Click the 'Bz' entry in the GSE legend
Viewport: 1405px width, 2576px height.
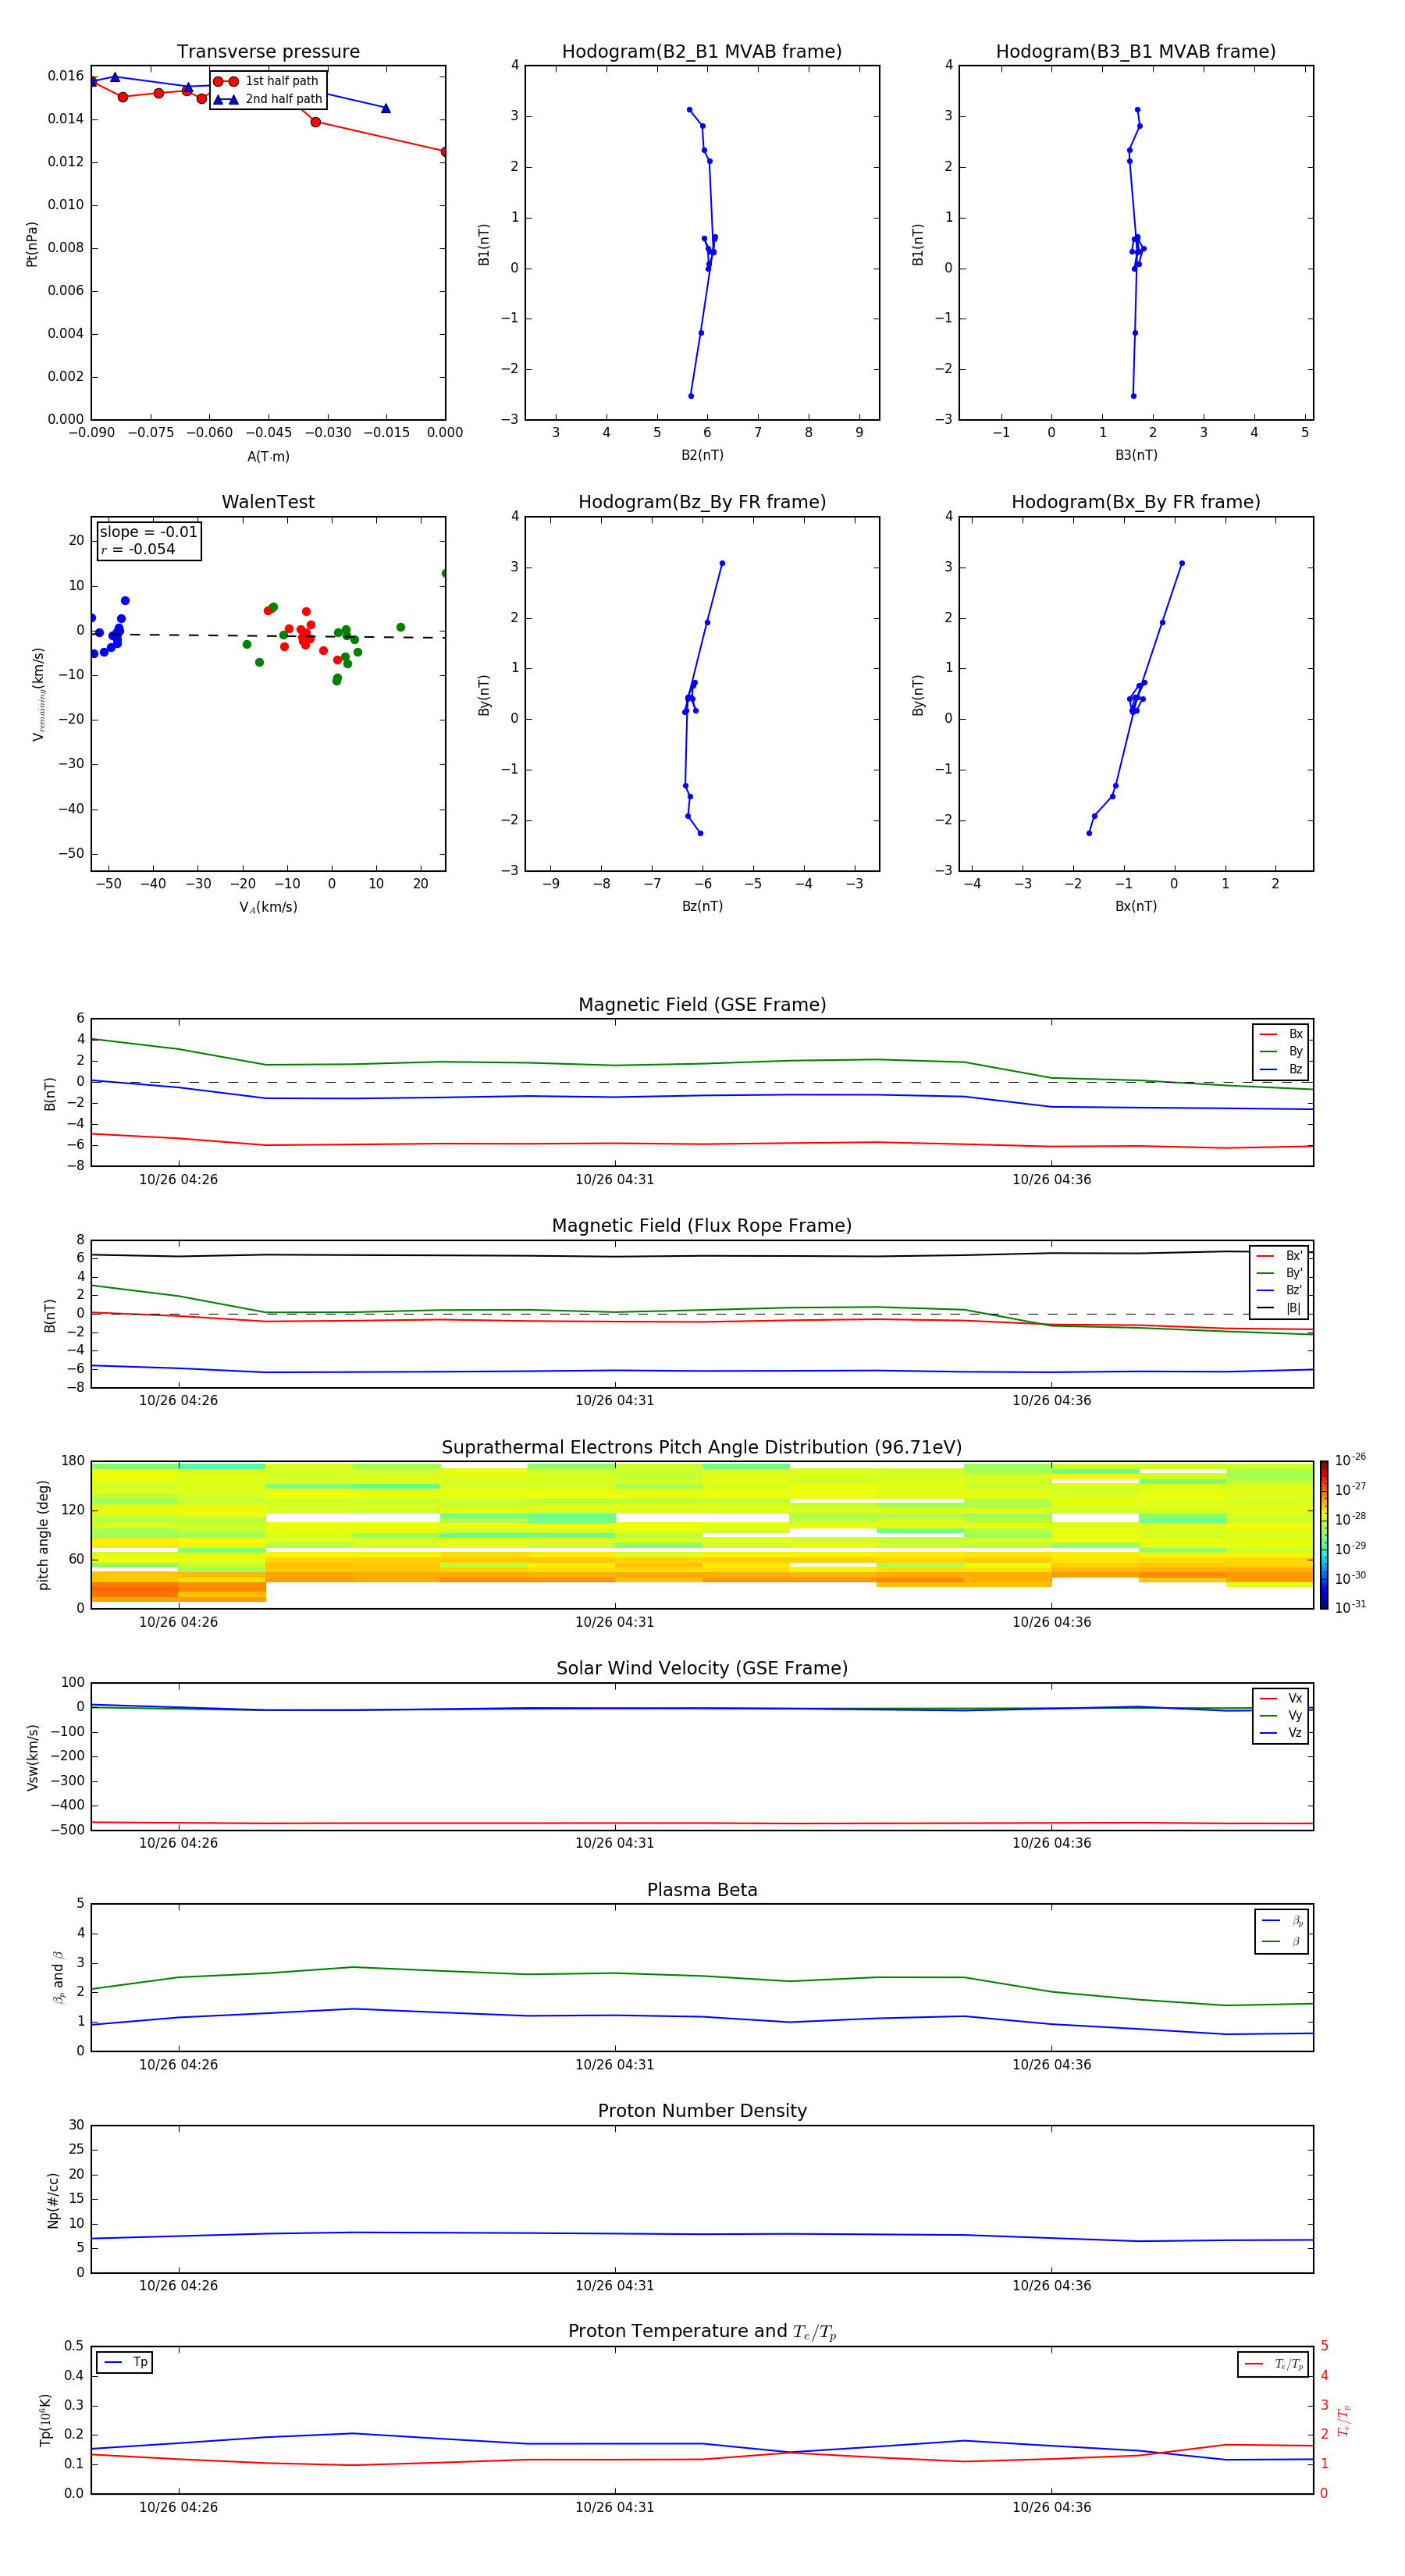point(1281,1069)
